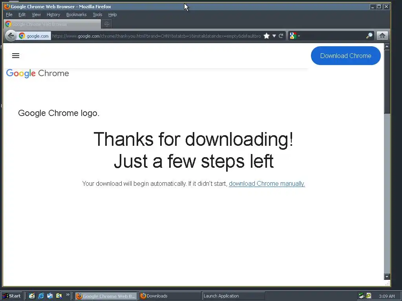Open the File menu
This screenshot has height=301, width=402.
[x=9, y=15]
